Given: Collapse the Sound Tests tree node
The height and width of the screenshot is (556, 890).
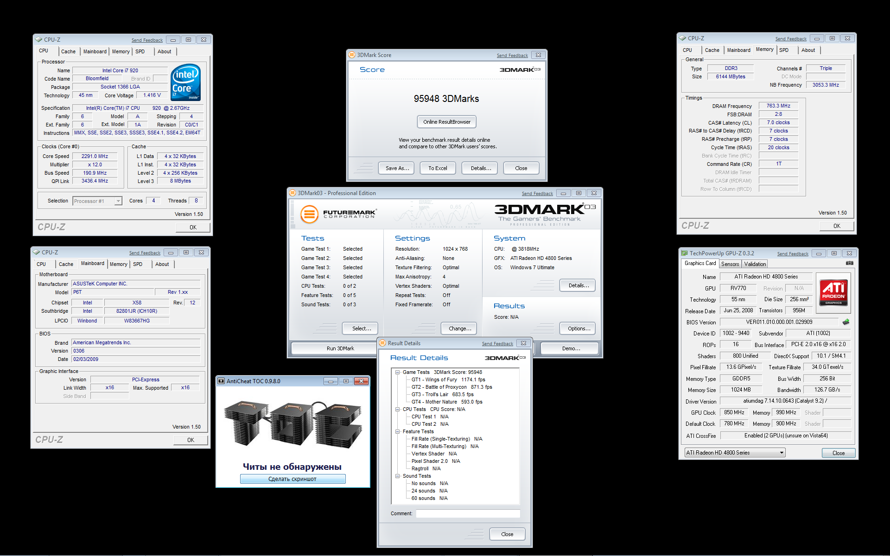Looking at the screenshot, I should tap(397, 476).
